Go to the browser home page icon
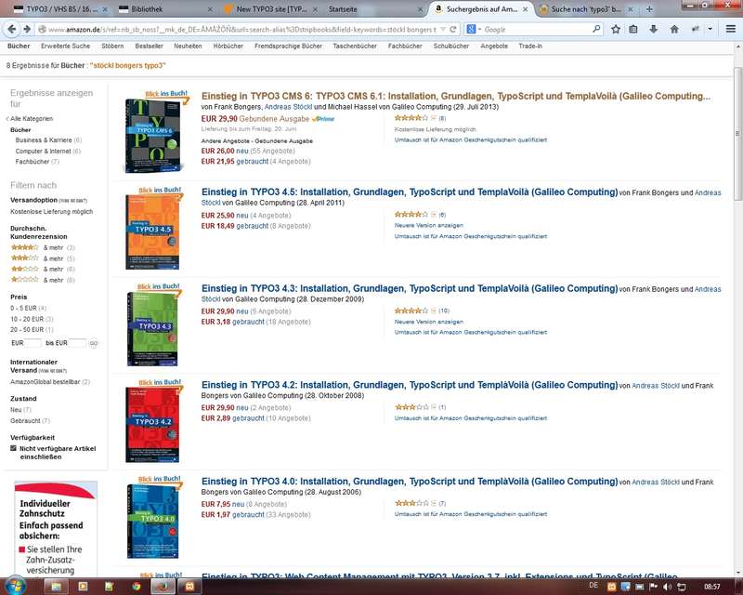Viewport: 743px width, 595px height. 674,30
